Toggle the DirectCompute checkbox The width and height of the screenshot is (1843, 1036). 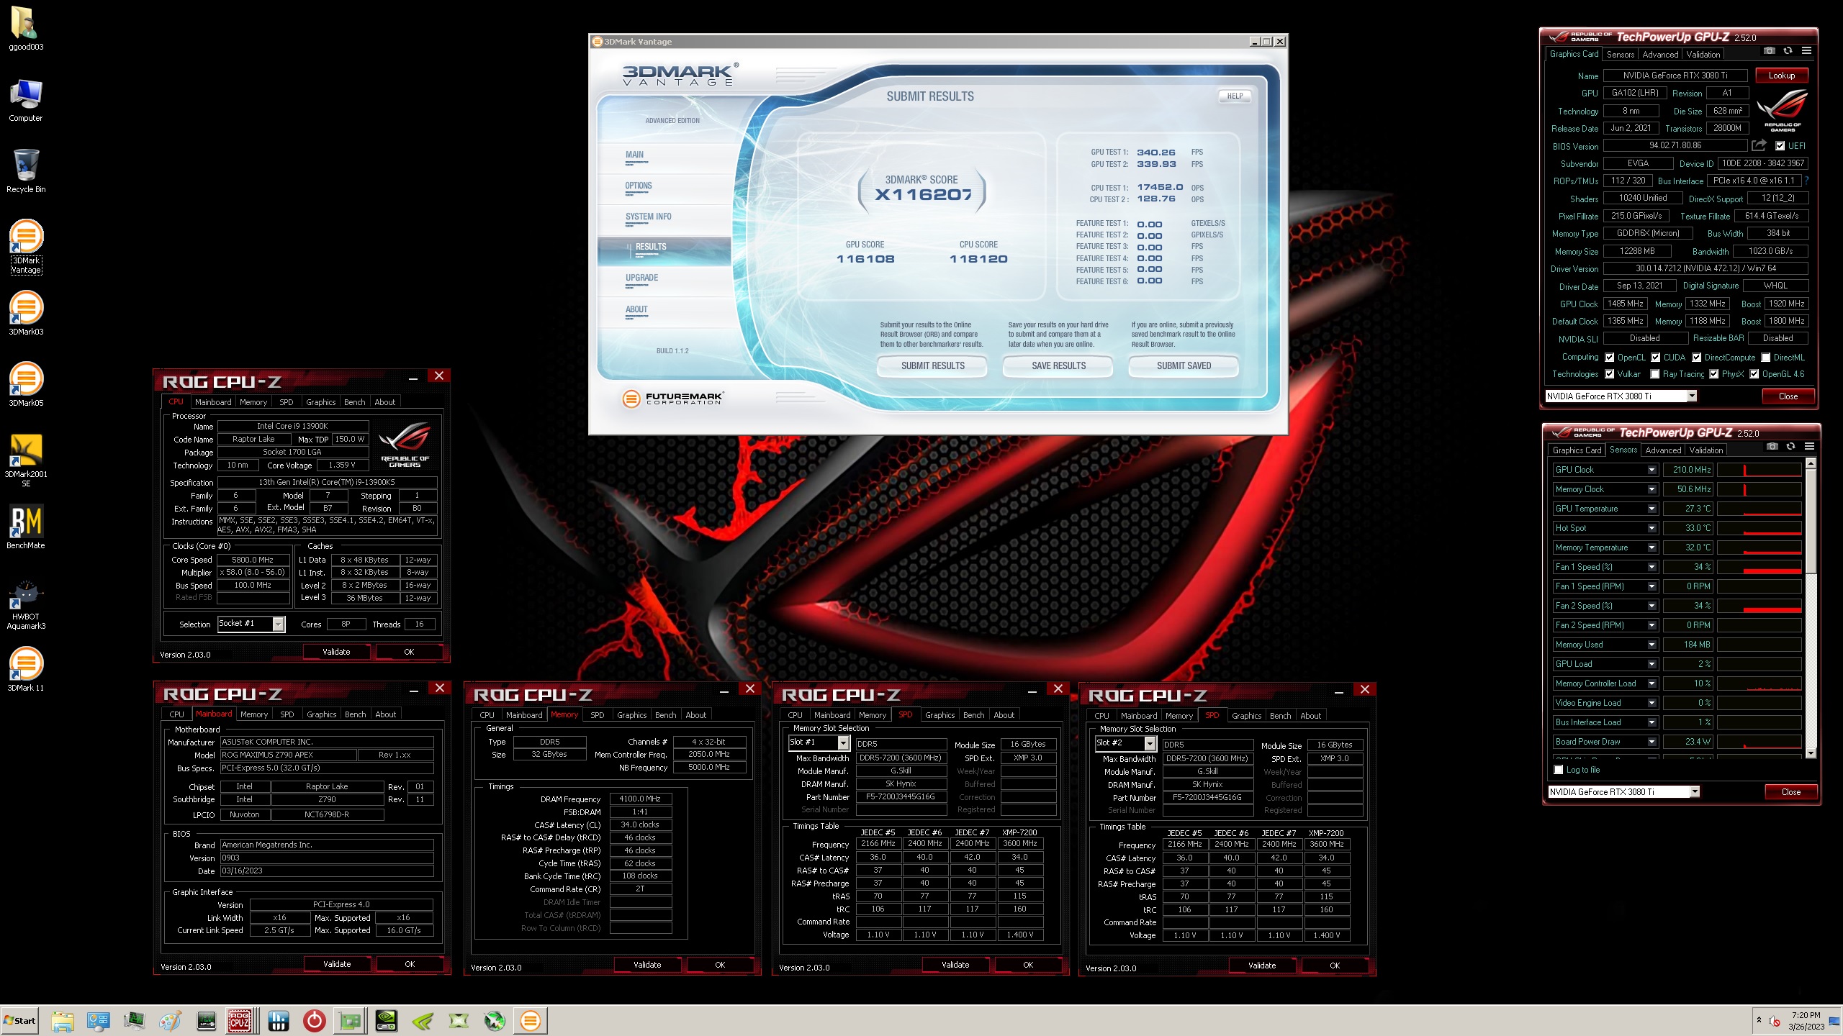[1697, 358]
